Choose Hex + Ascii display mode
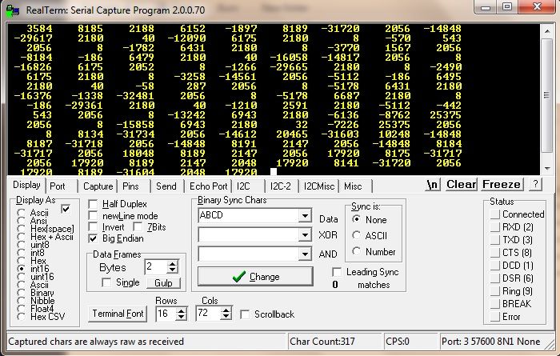This screenshot has height=356, width=560. click(21, 237)
